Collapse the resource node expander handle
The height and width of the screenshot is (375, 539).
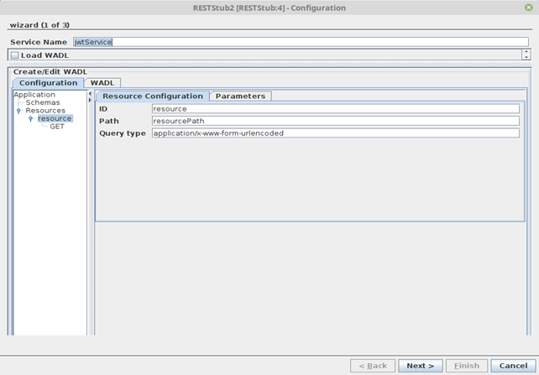pos(30,118)
